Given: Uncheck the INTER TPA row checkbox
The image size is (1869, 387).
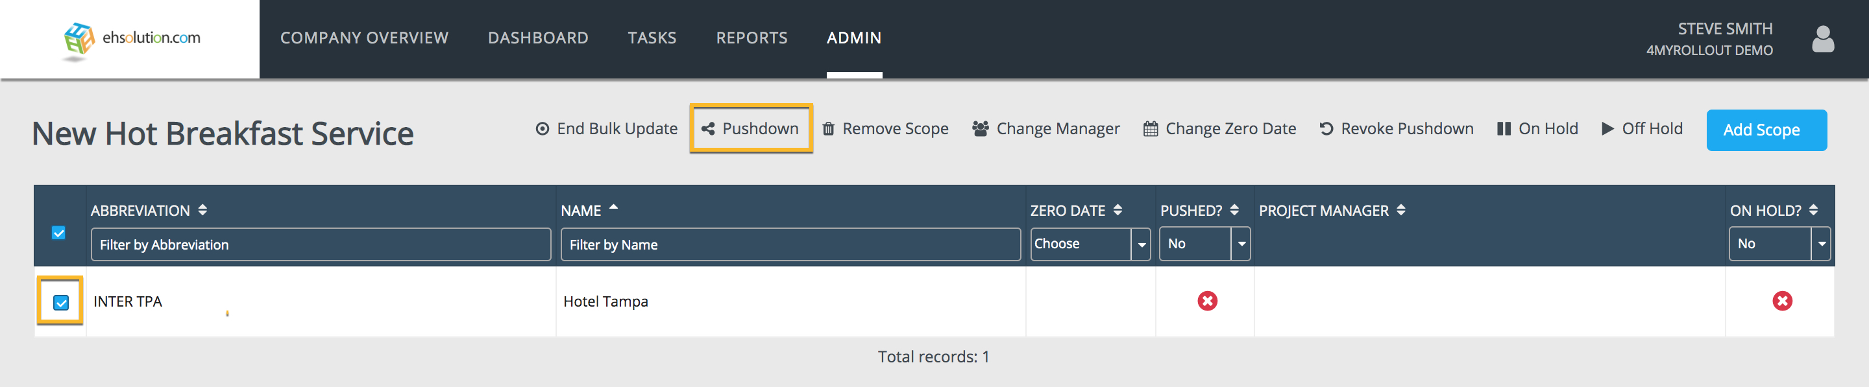Looking at the screenshot, I should coord(61,302).
